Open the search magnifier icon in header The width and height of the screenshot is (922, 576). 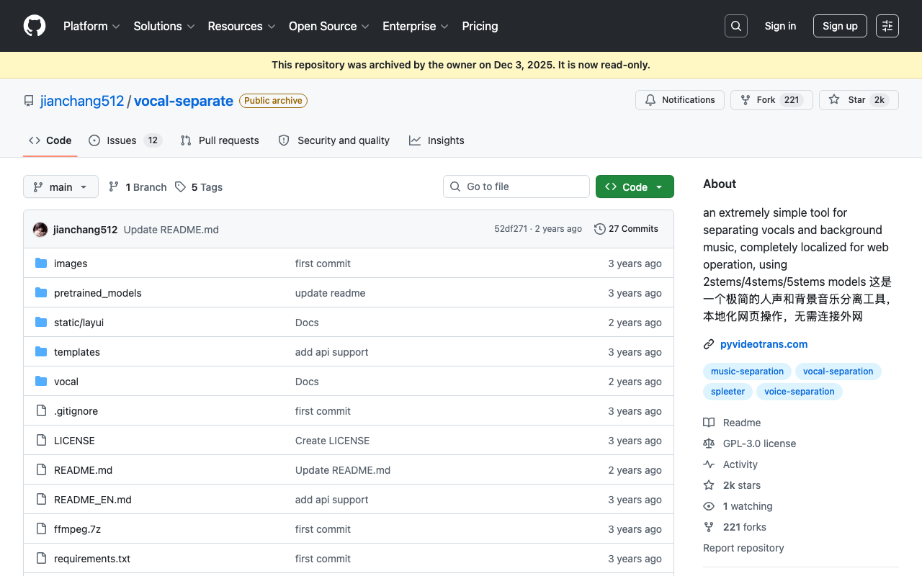[736, 26]
